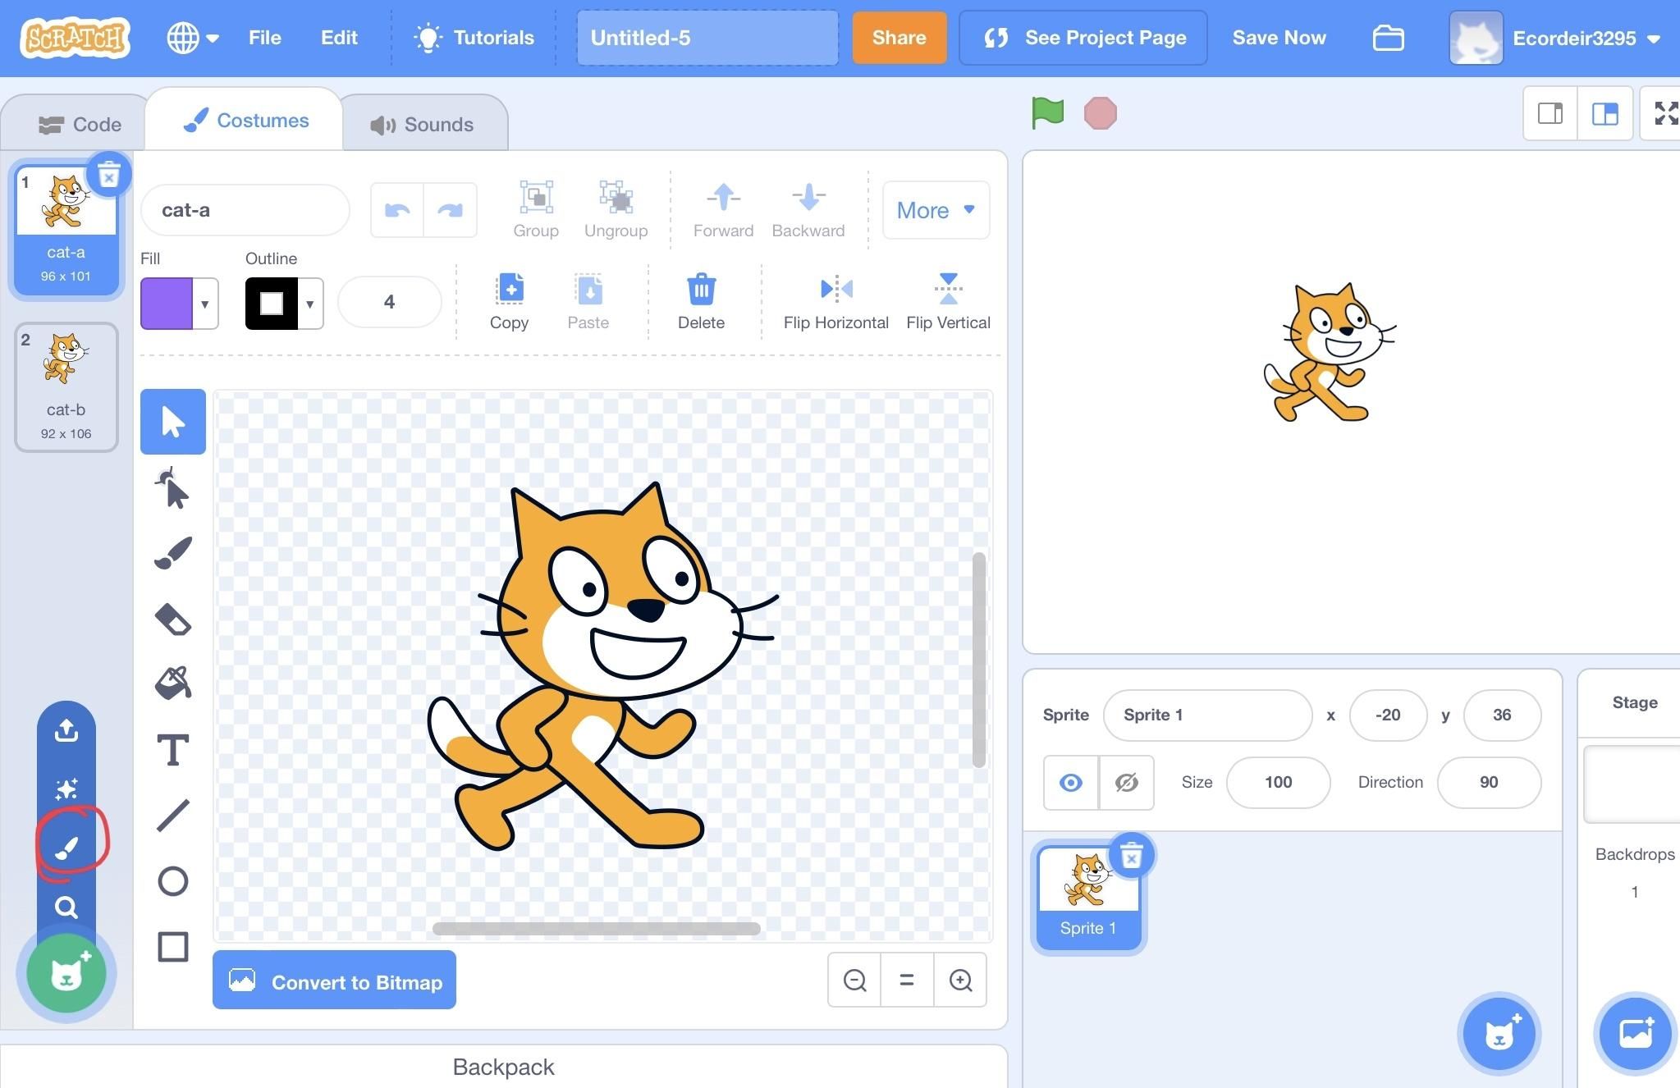Hide Sprite 1 using the crossed-eye toggle
The image size is (1680, 1088).
pos(1125,782)
